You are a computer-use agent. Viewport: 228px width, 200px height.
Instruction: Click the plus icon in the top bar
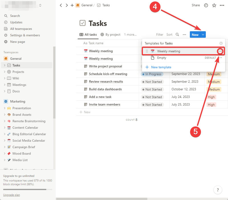(x=72, y=5)
